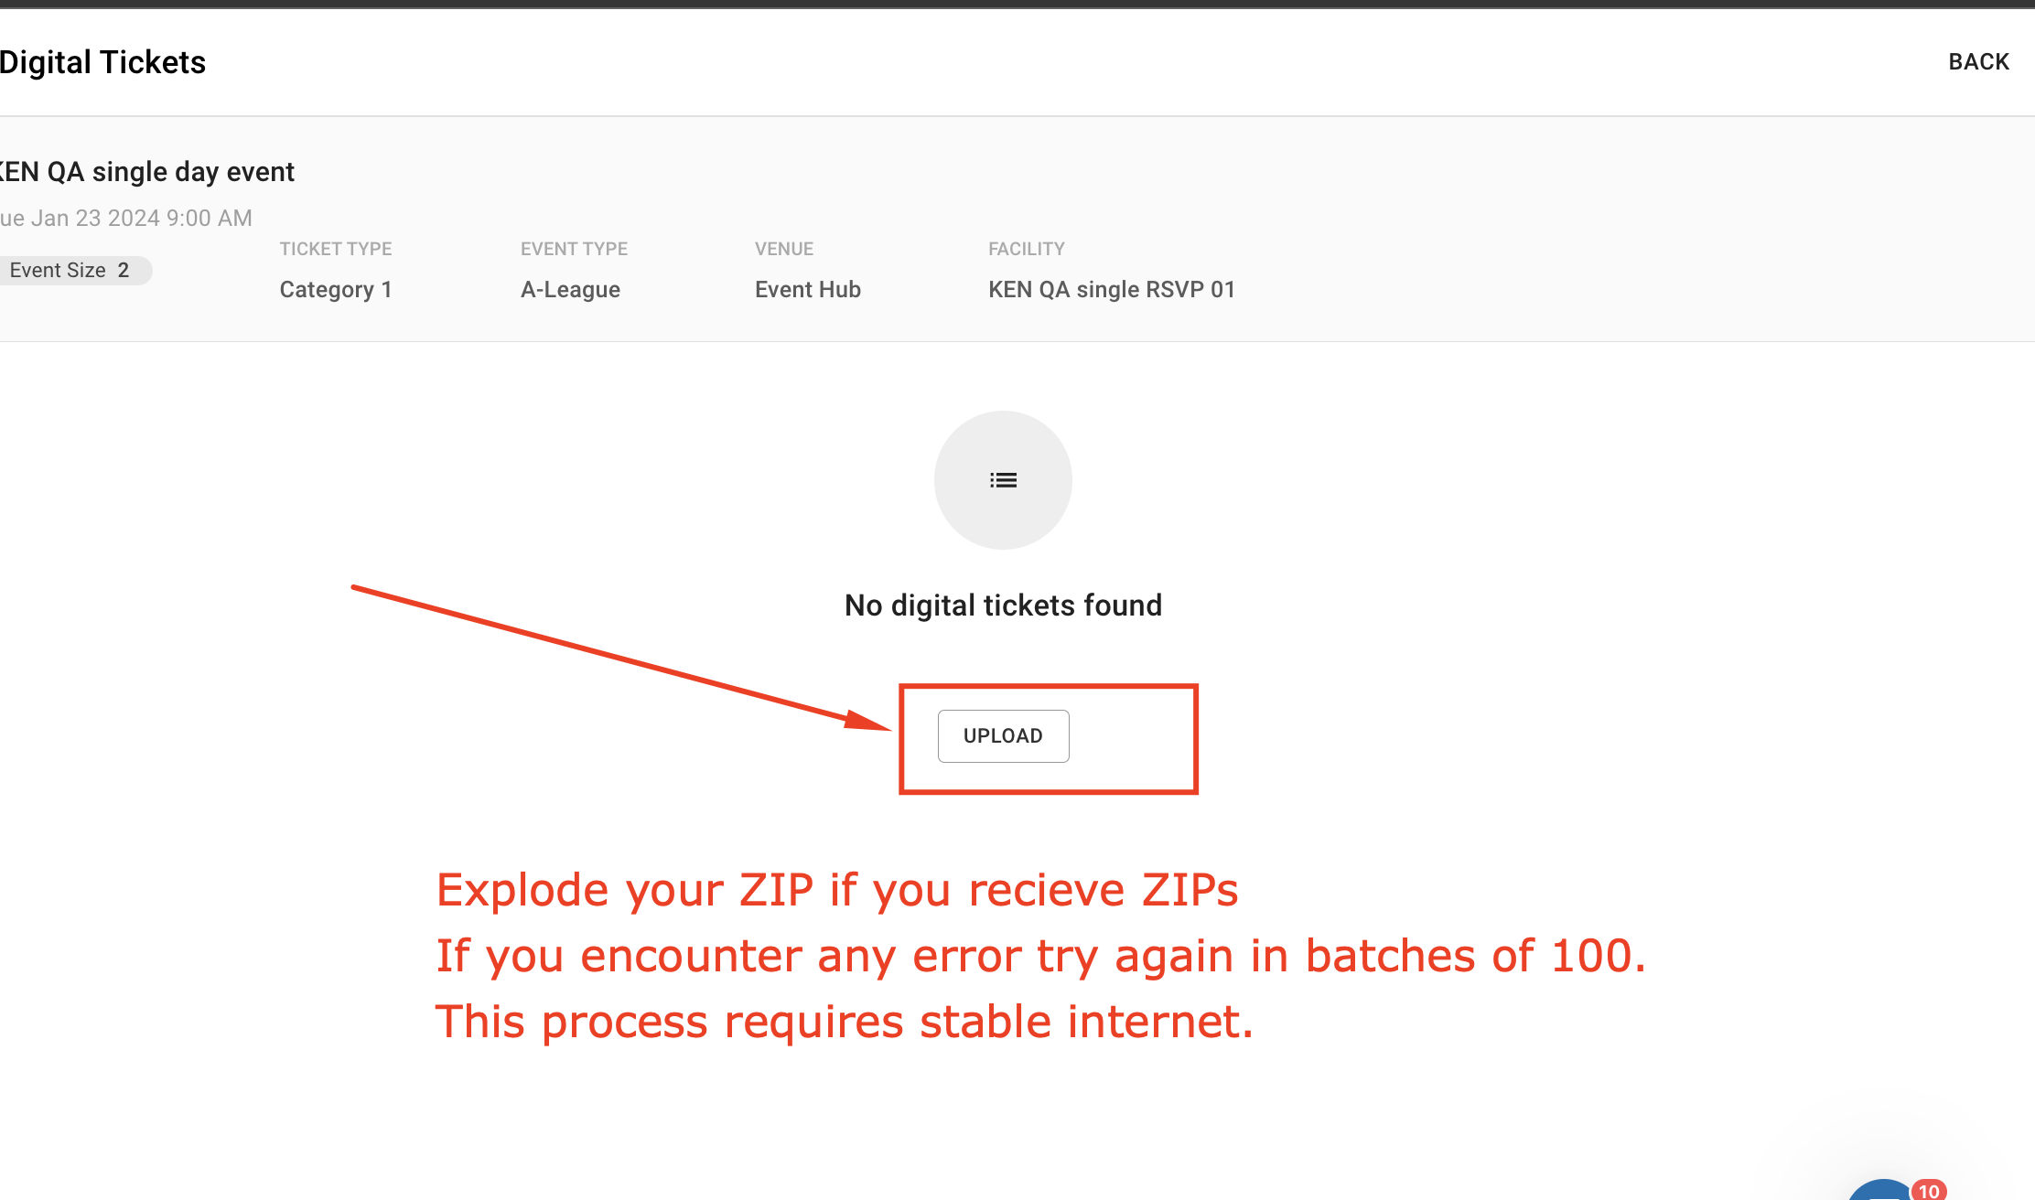The height and width of the screenshot is (1200, 2035).
Task: Click the red notification badge showing 10
Action: pyautogui.click(x=1929, y=1190)
